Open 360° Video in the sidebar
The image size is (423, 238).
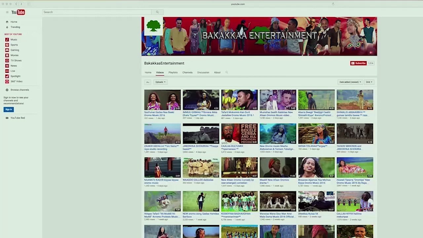pyautogui.click(x=16, y=81)
